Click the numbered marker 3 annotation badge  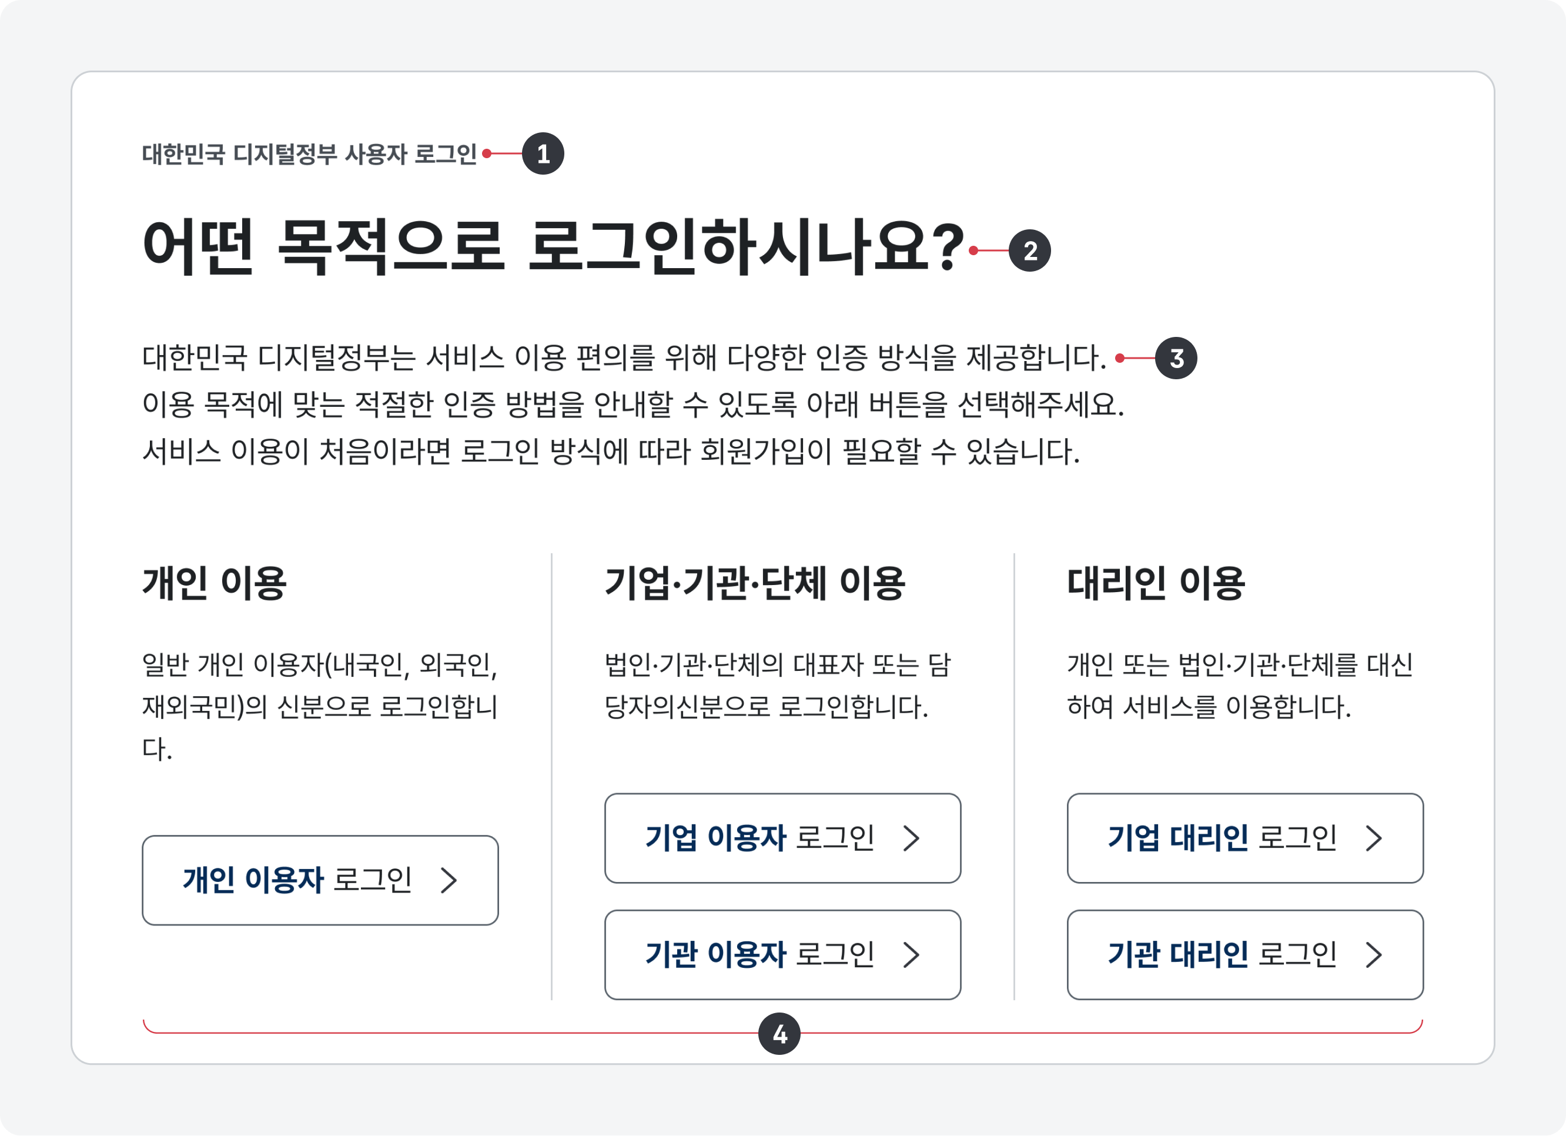pos(1178,357)
